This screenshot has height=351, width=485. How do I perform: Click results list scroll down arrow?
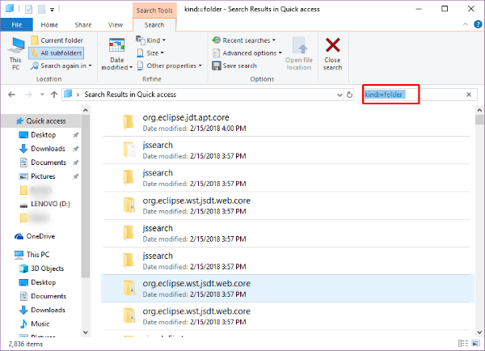tap(479, 332)
